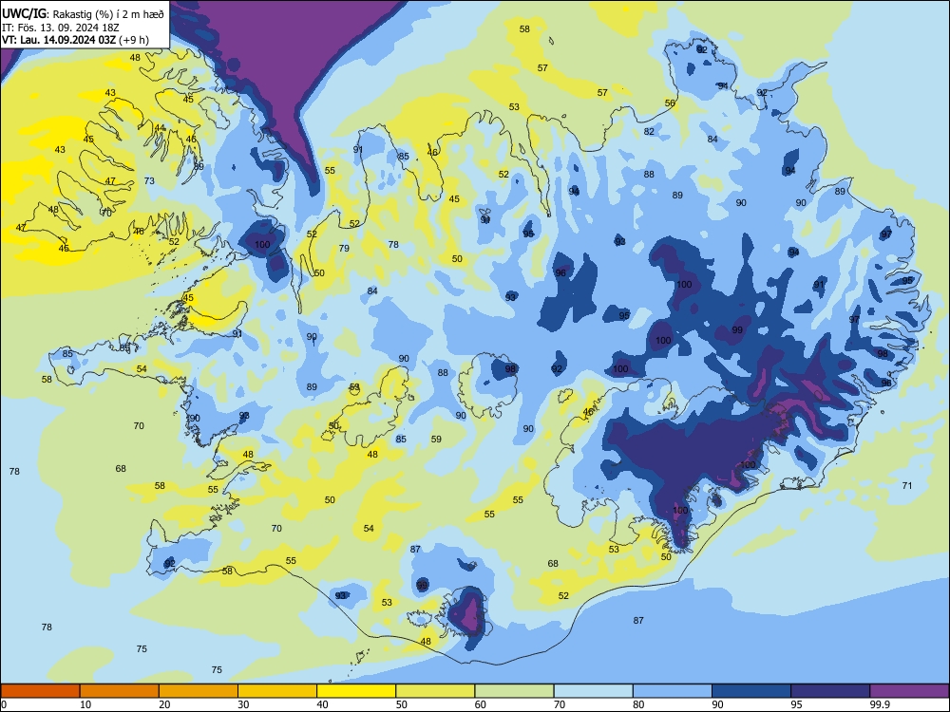
Task: Select the navy 95–99.9 legend swatch
Action: tap(830, 691)
